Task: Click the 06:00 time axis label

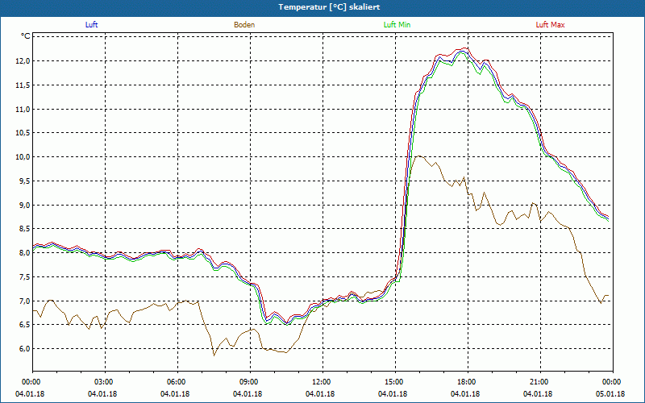Action: tap(177, 382)
